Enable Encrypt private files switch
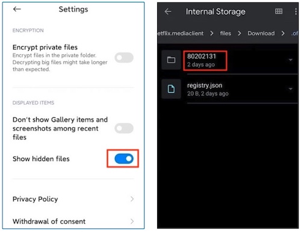This screenshot has height=232, width=301. [x=124, y=58]
